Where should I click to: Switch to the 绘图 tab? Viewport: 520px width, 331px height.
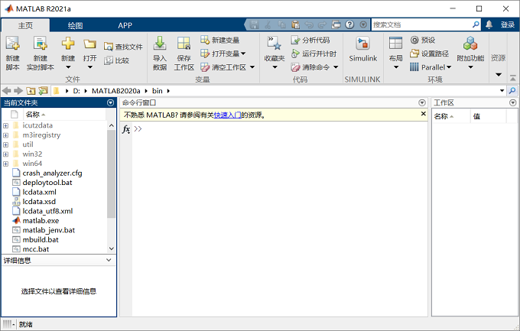pyautogui.click(x=75, y=25)
